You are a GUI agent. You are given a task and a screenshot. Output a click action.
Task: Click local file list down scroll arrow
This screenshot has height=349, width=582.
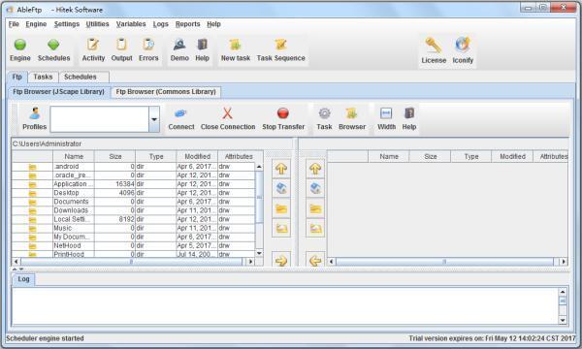[259, 253]
